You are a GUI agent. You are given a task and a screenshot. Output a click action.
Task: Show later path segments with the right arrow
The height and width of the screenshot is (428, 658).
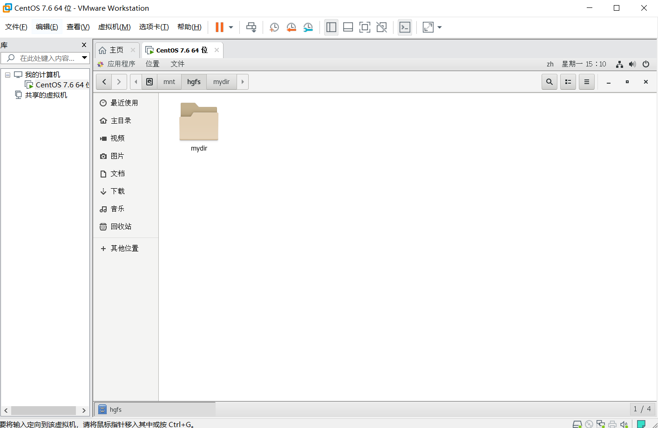point(243,82)
